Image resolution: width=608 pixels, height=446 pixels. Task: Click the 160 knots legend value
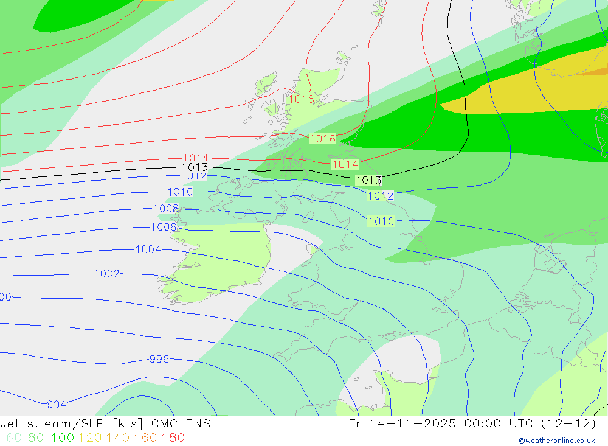145,438
